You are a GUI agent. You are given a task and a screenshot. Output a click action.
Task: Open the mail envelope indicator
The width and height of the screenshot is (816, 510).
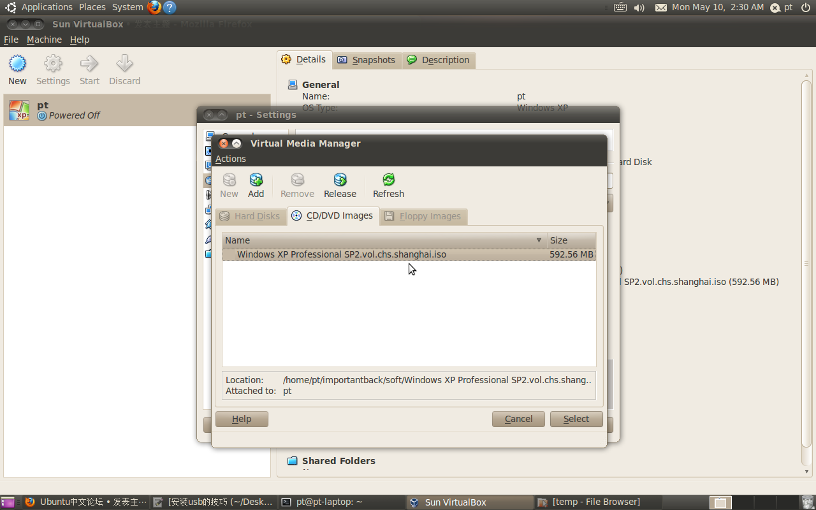660,8
